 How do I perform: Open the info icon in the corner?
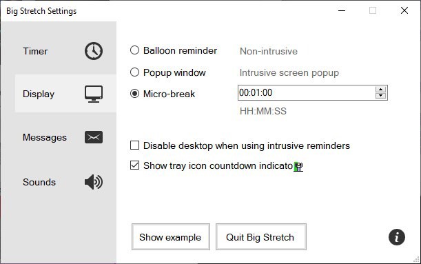coord(397,237)
